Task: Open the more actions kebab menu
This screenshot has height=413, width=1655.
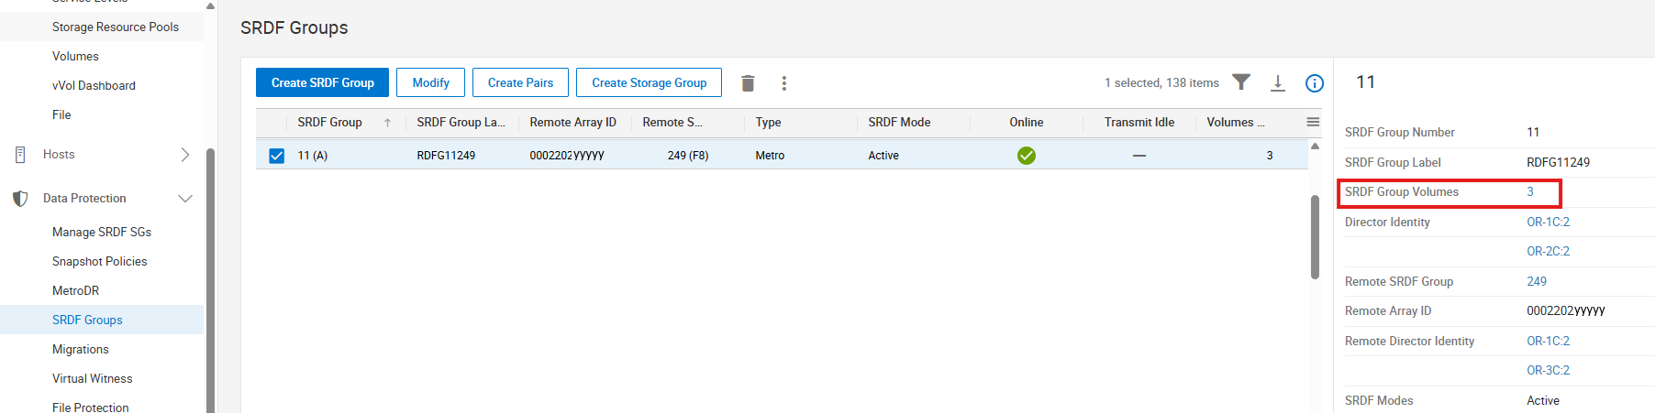Action: 783,83
